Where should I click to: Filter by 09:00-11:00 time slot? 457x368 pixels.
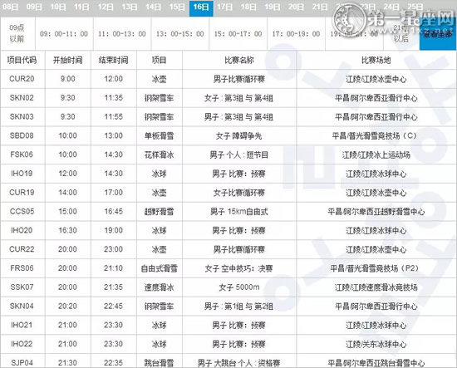point(64,34)
